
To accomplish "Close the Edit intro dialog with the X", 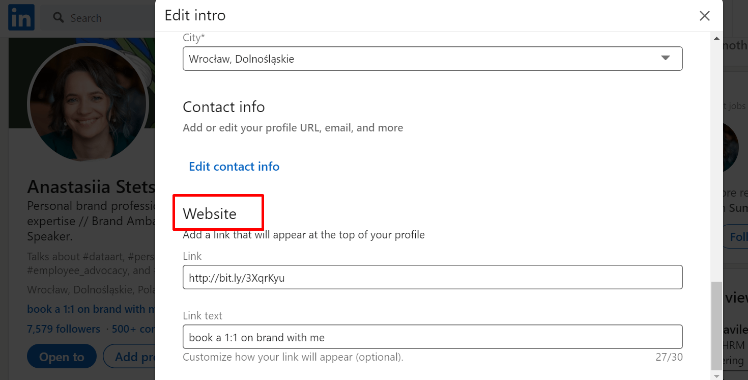I will click(x=705, y=16).
